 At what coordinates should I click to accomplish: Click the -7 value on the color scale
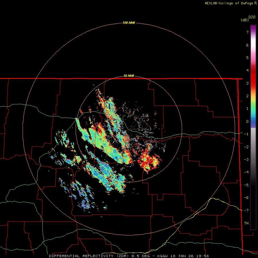246,210
